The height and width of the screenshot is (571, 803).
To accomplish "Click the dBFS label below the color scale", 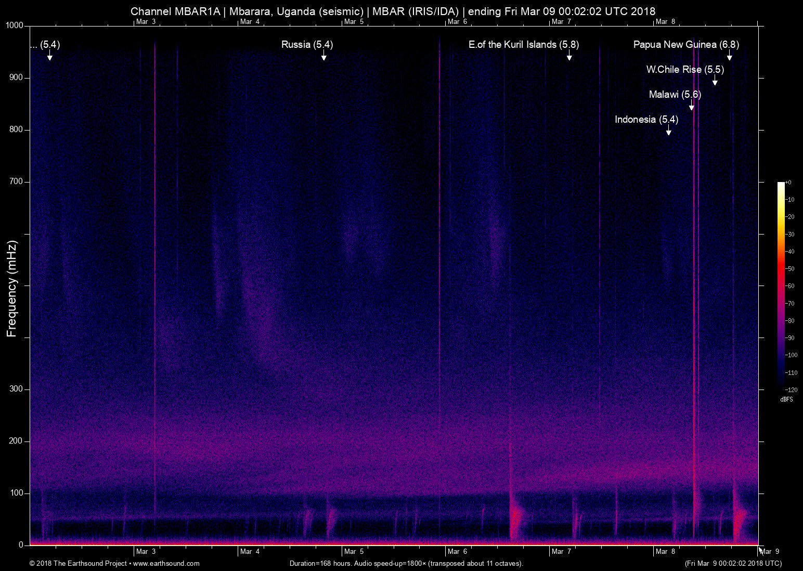I will [786, 399].
